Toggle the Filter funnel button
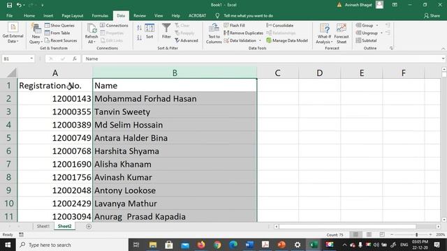Image resolution: width=447 pixels, height=251 pixels. coord(166,31)
